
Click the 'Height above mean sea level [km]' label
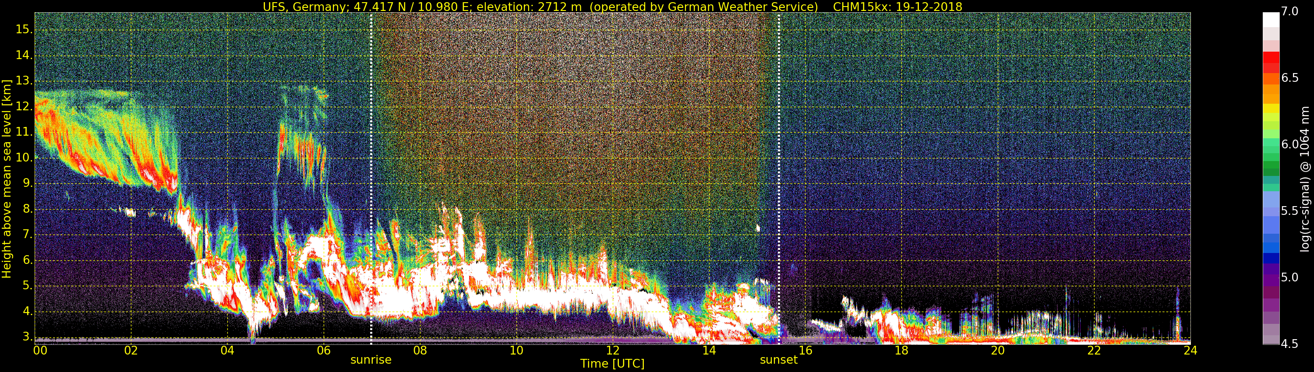pyautogui.click(x=7, y=179)
